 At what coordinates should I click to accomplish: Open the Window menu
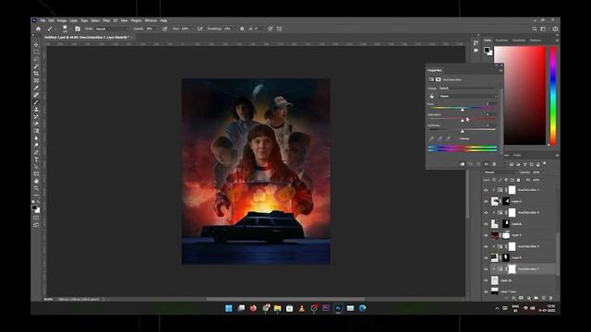[x=151, y=20]
